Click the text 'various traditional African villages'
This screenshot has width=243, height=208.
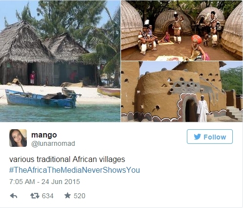[x=67, y=159]
